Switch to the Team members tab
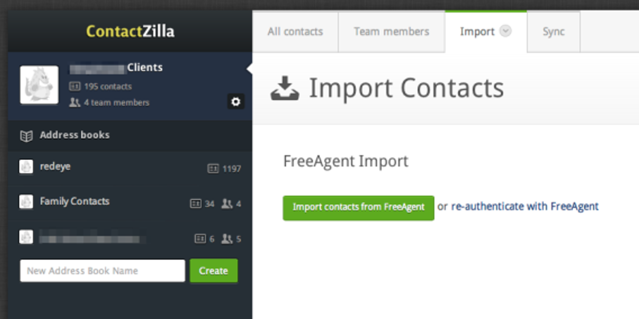This screenshot has height=319, width=639. coord(391,32)
